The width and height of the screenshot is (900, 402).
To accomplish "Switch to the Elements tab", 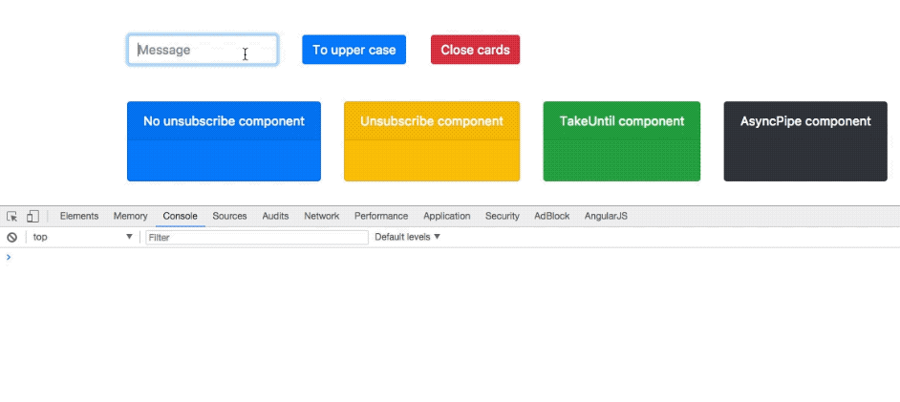I will coord(79,217).
